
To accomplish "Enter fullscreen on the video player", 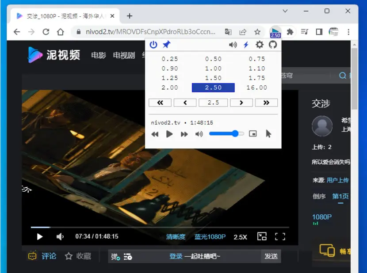I will pos(280,236).
